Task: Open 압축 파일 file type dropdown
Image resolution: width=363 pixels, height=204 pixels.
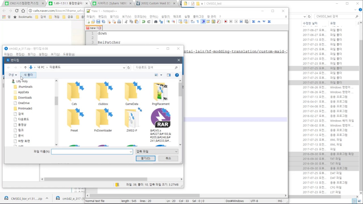Action: click(x=157, y=152)
